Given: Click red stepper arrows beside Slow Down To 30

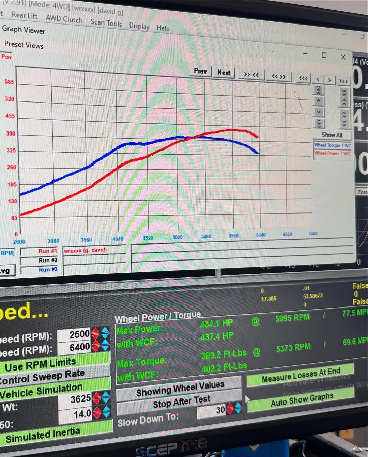Looking at the screenshot, I should point(230,409).
